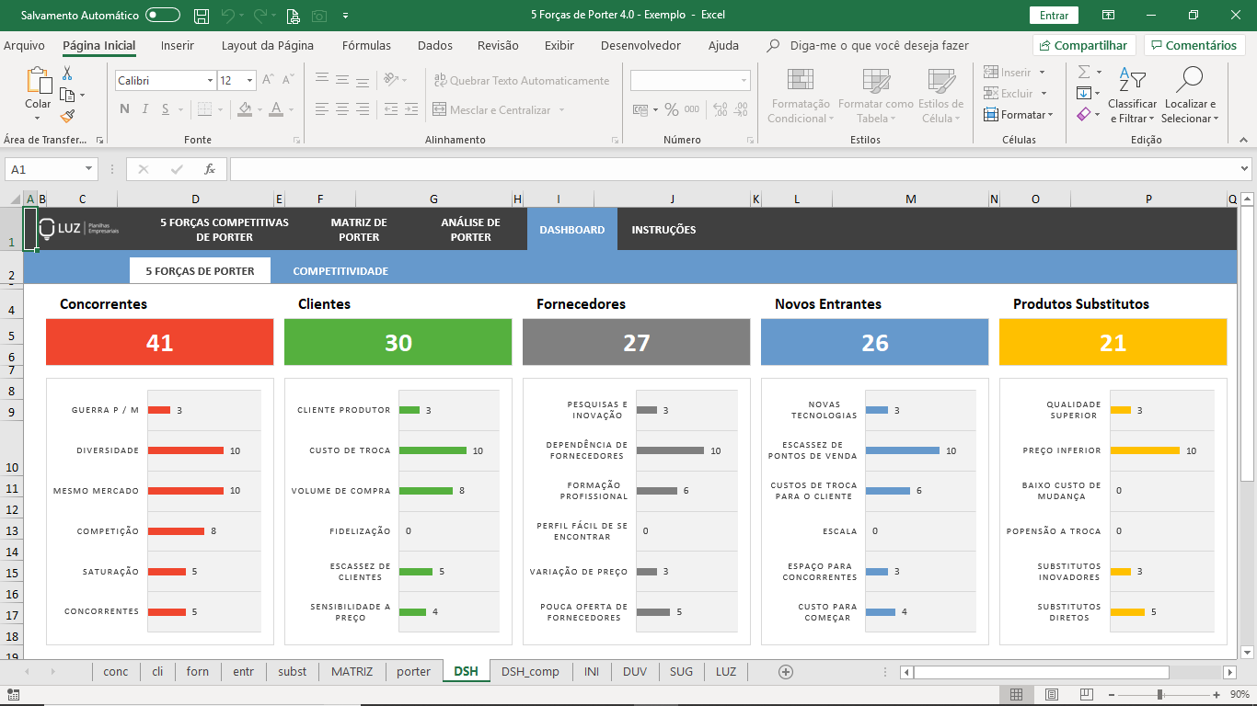Open Classificar e Filtrar tool
This screenshot has width=1257, height=706.
point(1132,96)
